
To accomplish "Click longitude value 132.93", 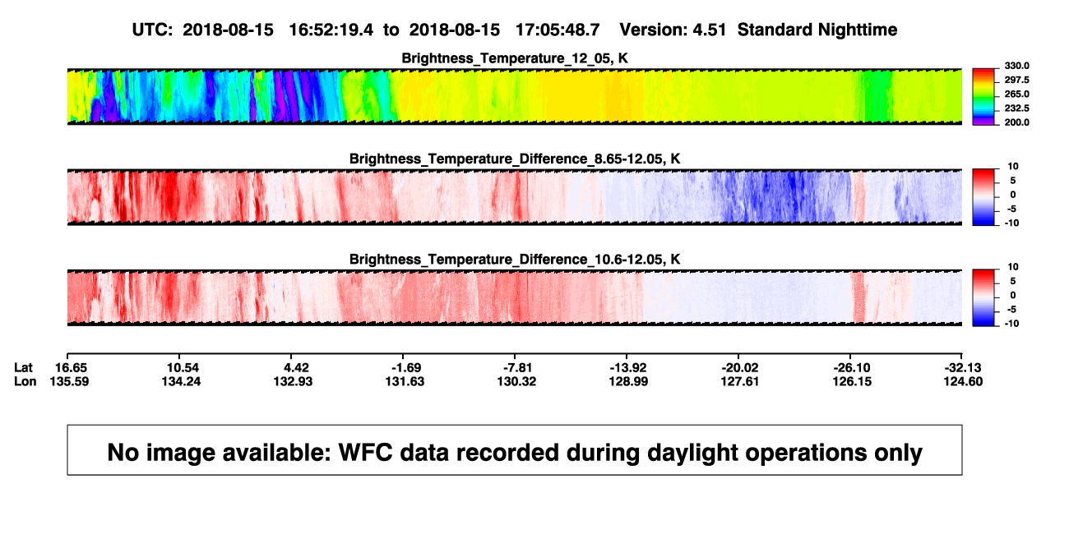I will tap(293, 381).
